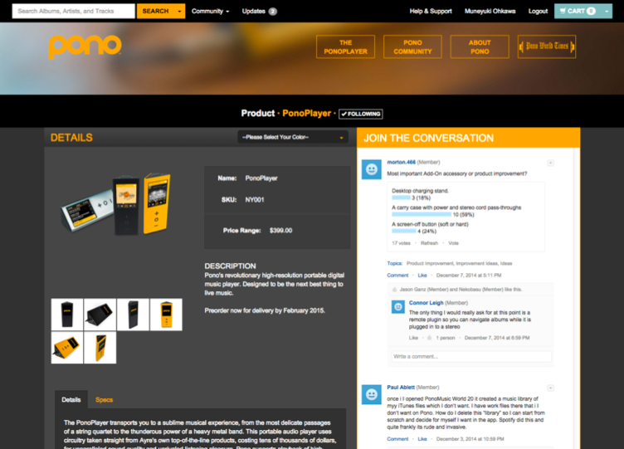Open The PonoPlayer nav item

click(x=345, y=47)
